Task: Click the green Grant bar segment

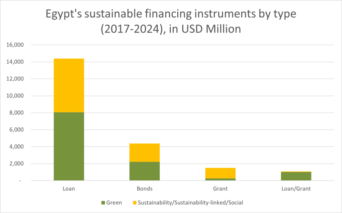Action: click(x=220, y=179)
